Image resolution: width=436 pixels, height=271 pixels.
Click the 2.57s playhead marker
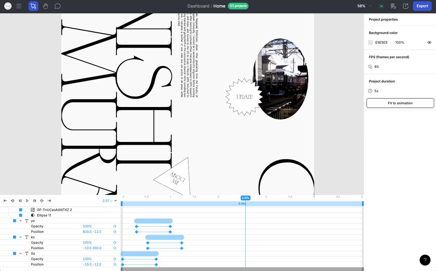(245, 198)
